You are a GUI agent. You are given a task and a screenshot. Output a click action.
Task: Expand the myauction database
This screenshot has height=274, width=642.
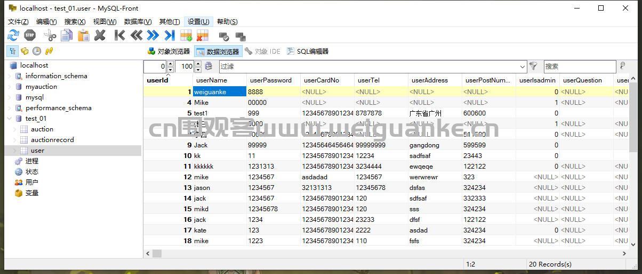[x=9, y=87]
